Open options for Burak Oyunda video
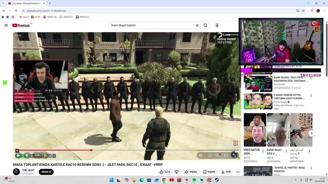Image resolution: width=328 pixels, height=184 pixels. pos(311,78)
